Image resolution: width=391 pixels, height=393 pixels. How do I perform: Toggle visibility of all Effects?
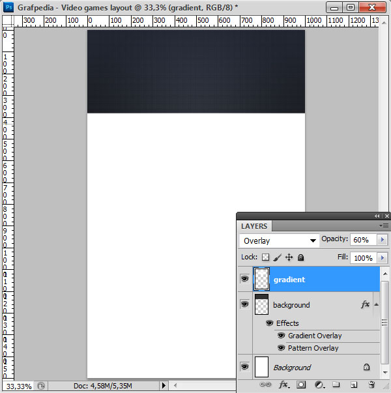click(269, 323)
